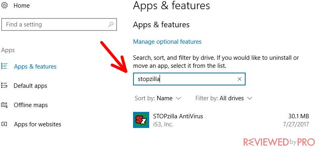
Task: Click the Default apps sidebar icon
Action: 4,85
